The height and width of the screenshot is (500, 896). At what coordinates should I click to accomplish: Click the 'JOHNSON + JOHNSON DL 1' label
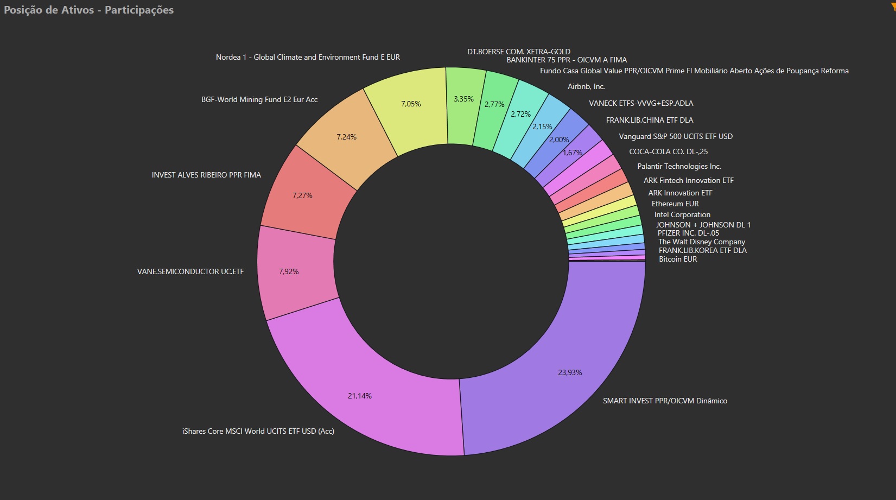tap(703, 225)
